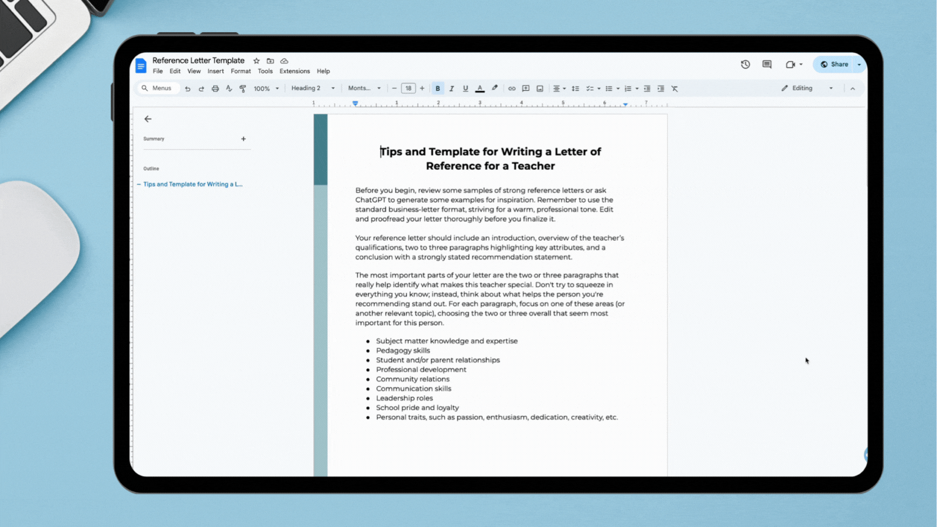Open line and paragraph spacing
The width and height of the screenshot is (937, 527).
(576, 88)
